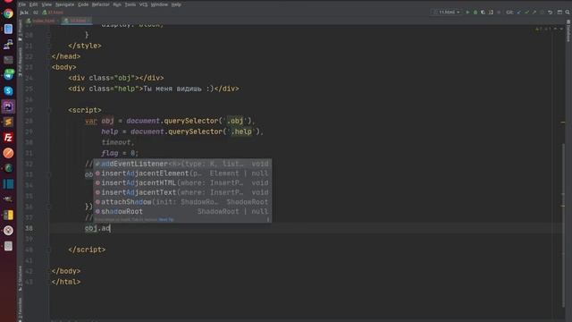Open the Code menu
572x322 pixels.
[x=83, y=4]
